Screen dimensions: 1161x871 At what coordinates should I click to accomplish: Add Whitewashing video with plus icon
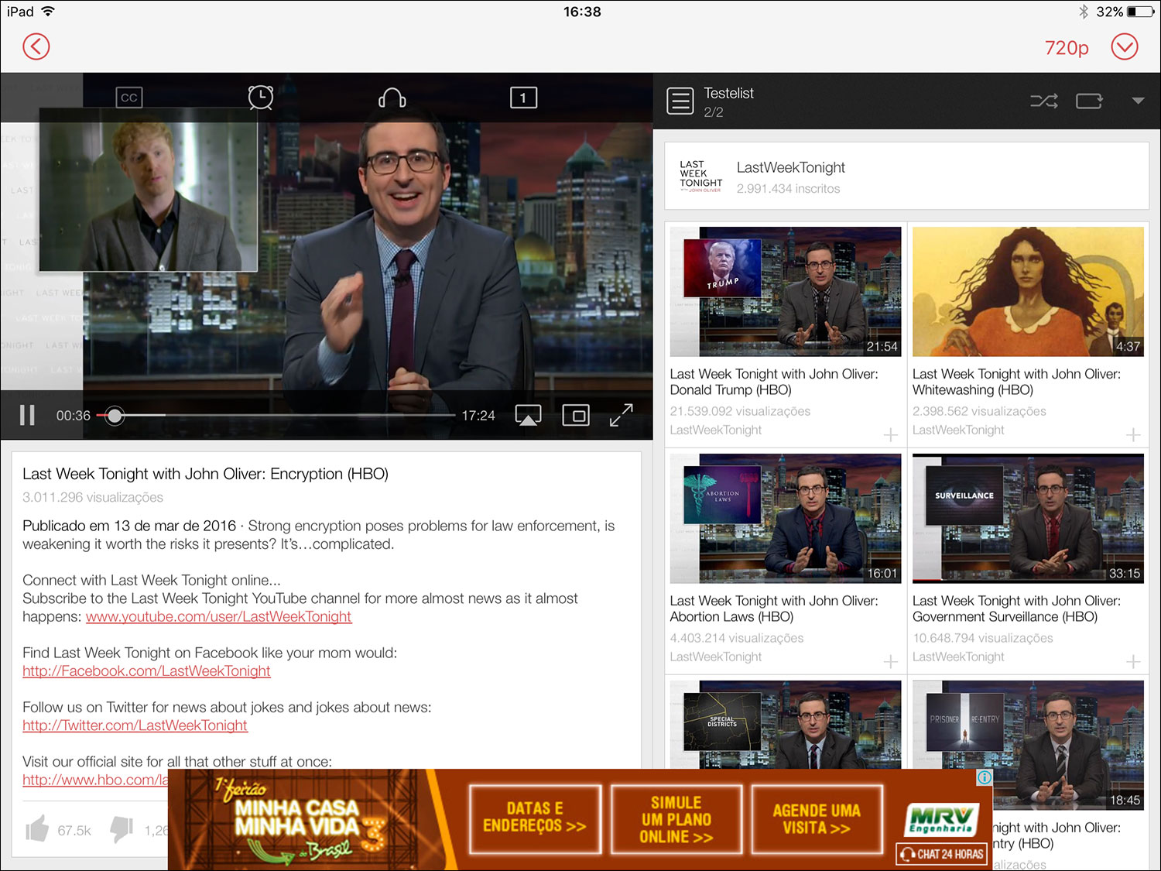pyautogui.click(x=1133, y=435)
